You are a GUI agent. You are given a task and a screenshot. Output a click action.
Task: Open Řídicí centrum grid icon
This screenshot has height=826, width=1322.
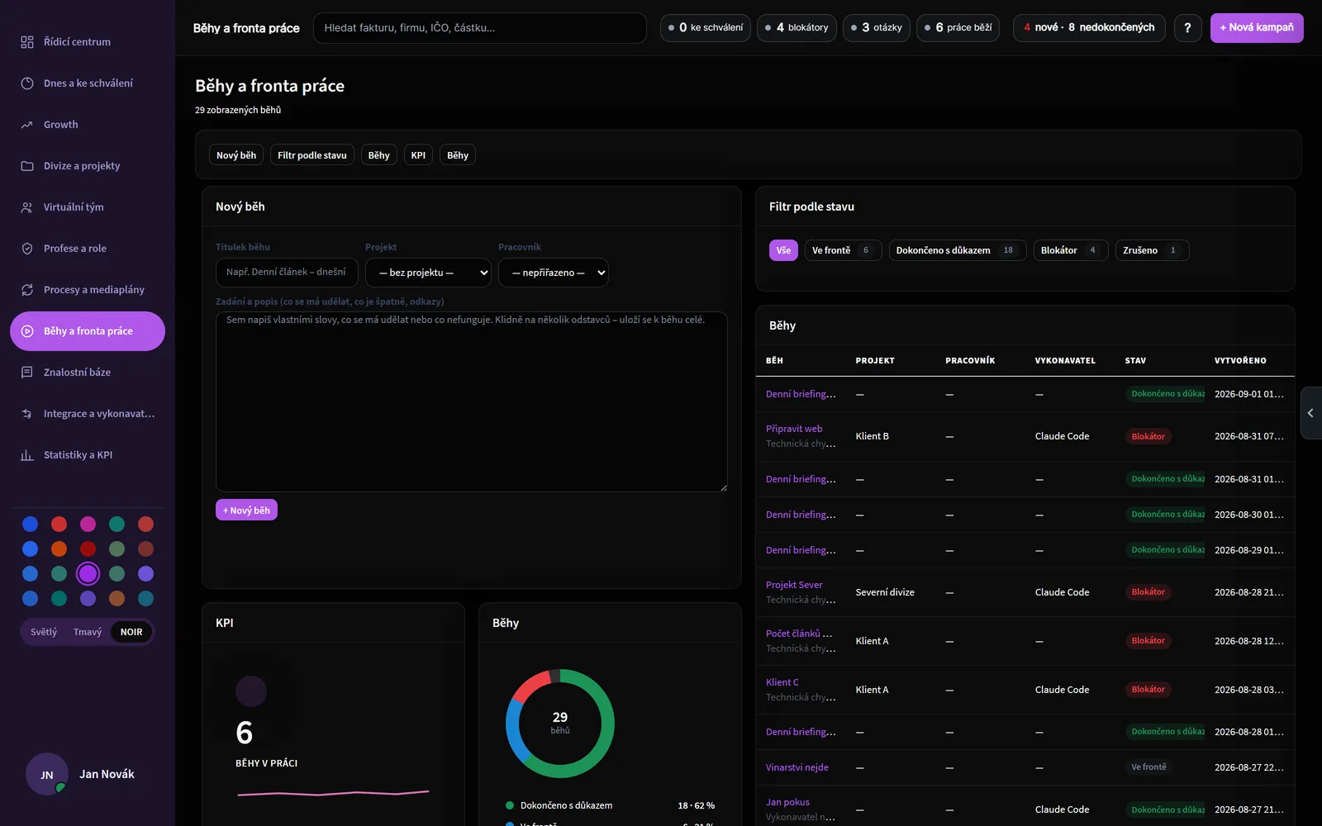[27, 42]
